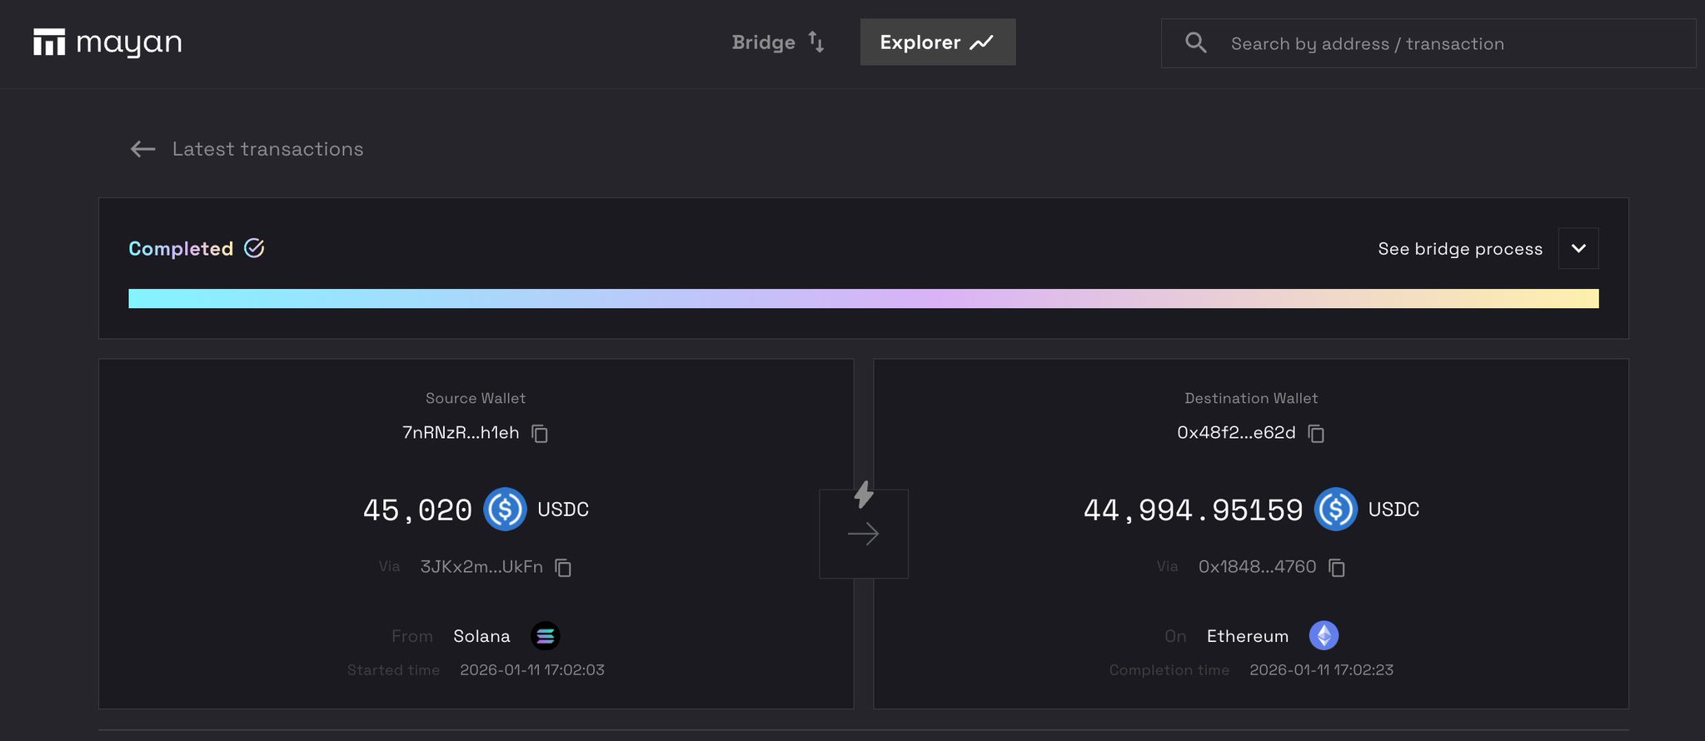Open source wallet 7nRNzR...h1eh
The width and height of the screenshot is (1705, 741).
click(x=461, y=433)
